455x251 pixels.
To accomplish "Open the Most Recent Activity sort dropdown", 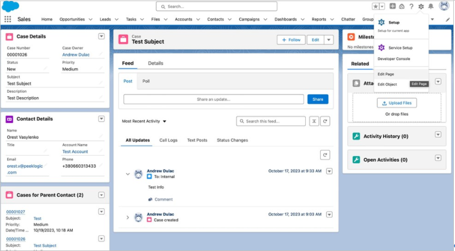I will [x=144, y=121].
